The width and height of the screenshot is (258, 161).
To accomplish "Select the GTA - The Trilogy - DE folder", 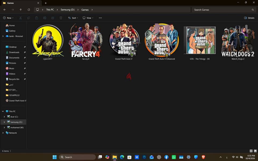I will 200,42.
